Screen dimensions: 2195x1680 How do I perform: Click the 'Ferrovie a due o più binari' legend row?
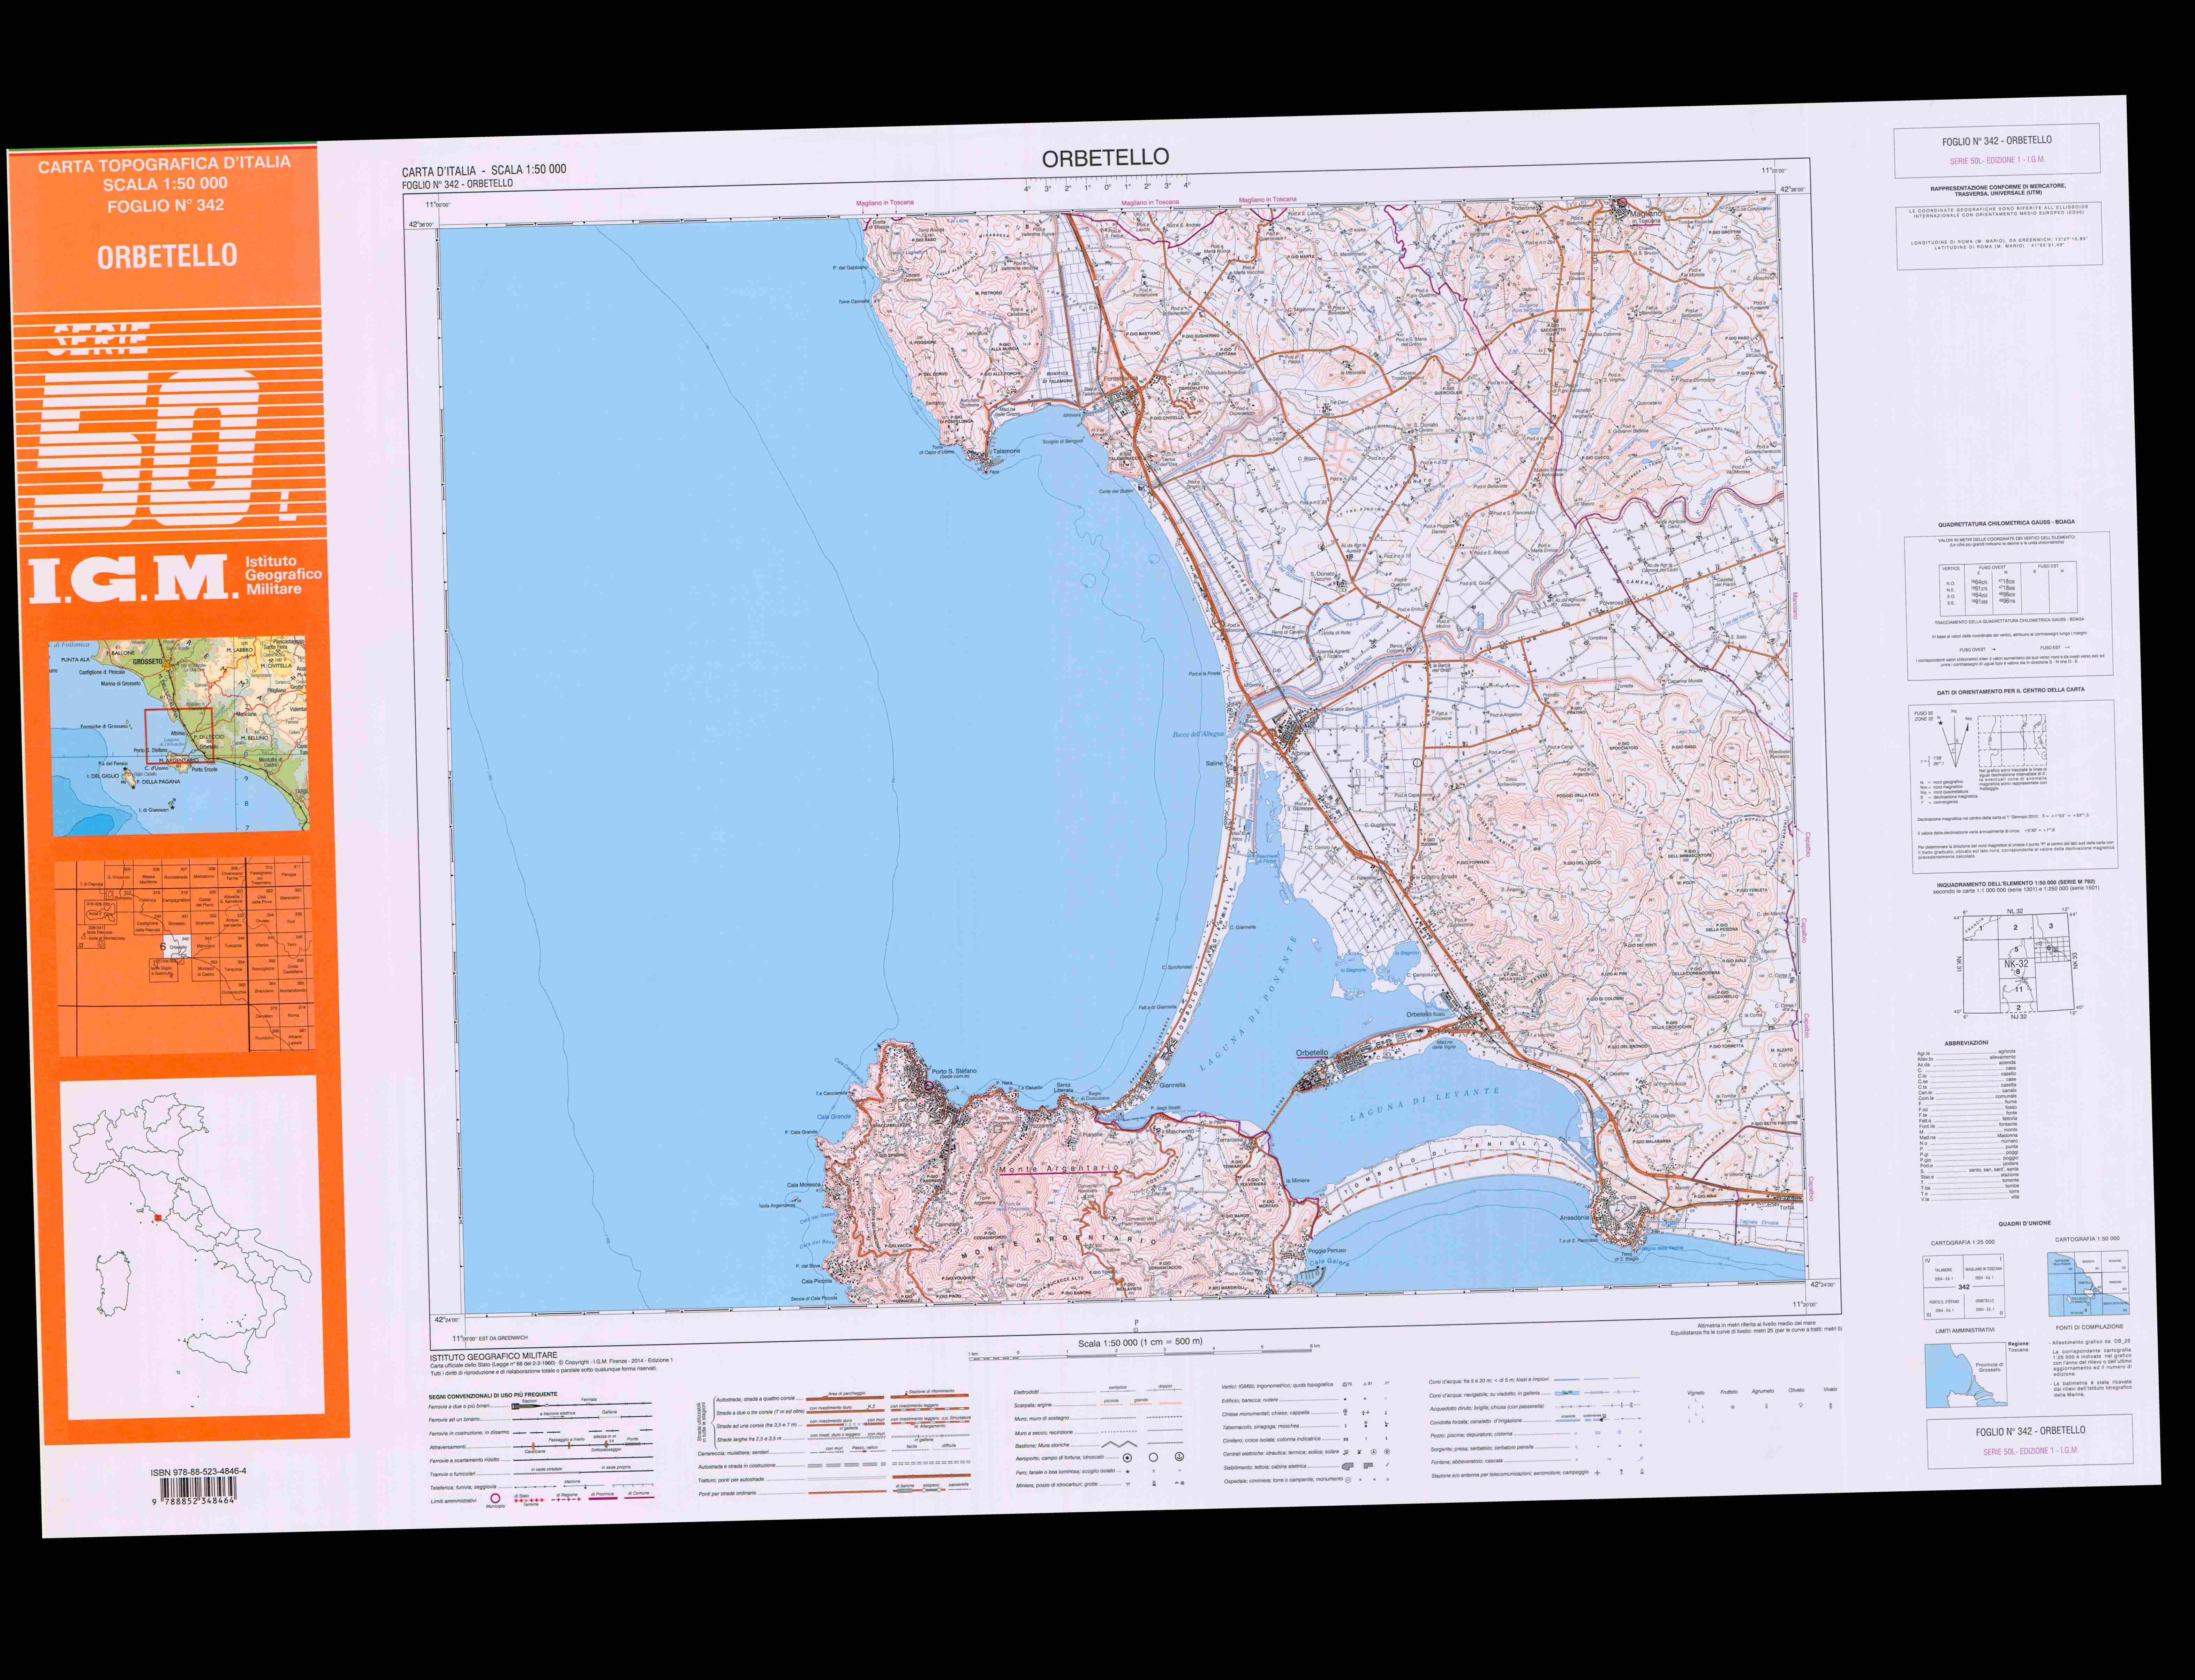point(540,1406)
